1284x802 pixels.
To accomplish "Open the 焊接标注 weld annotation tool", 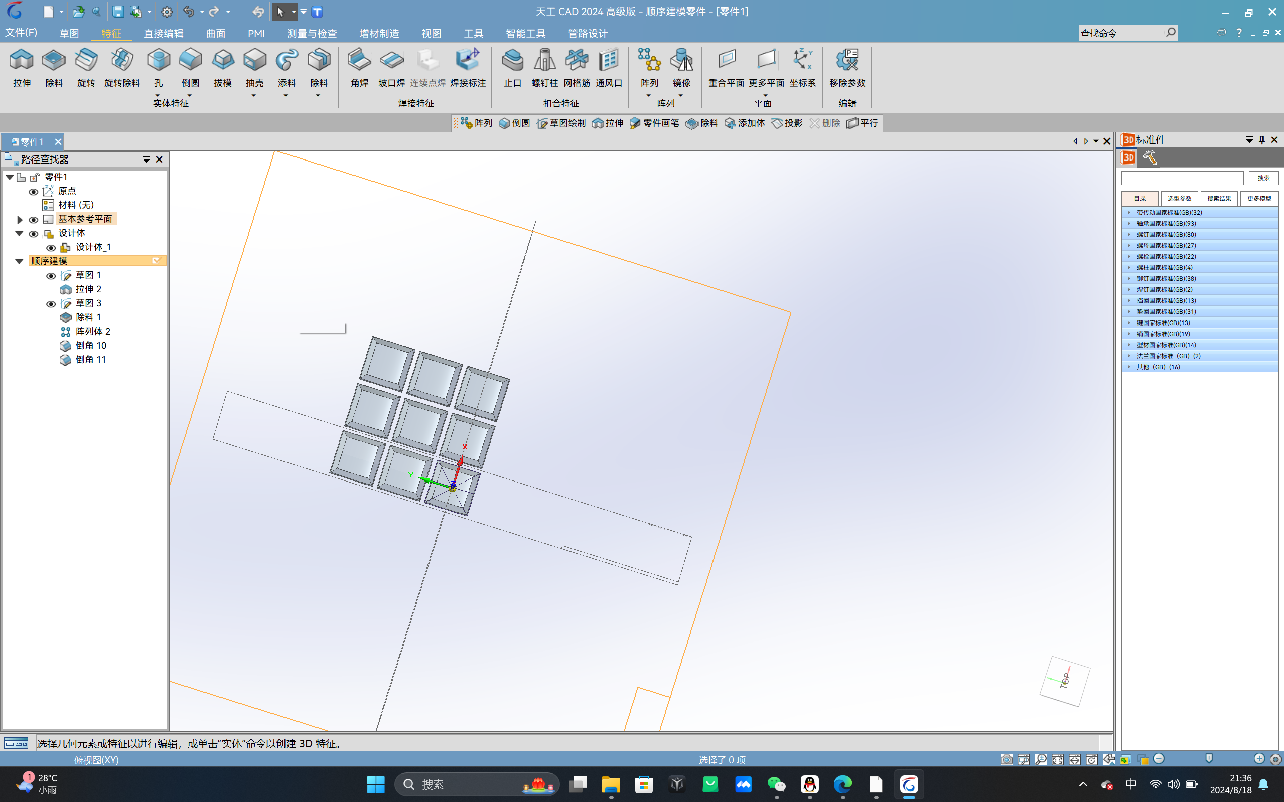I will coord(468,67).
